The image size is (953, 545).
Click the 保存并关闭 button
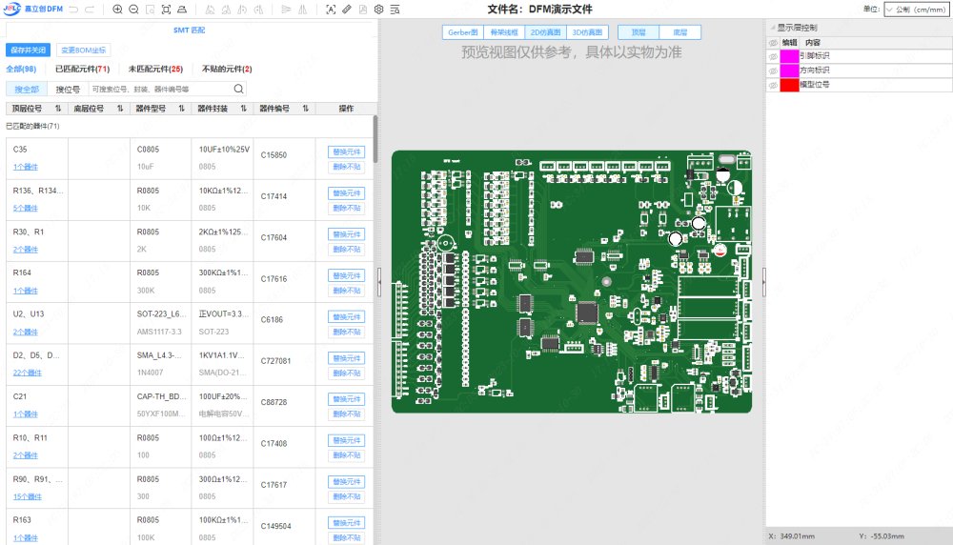tap(29, 50)
